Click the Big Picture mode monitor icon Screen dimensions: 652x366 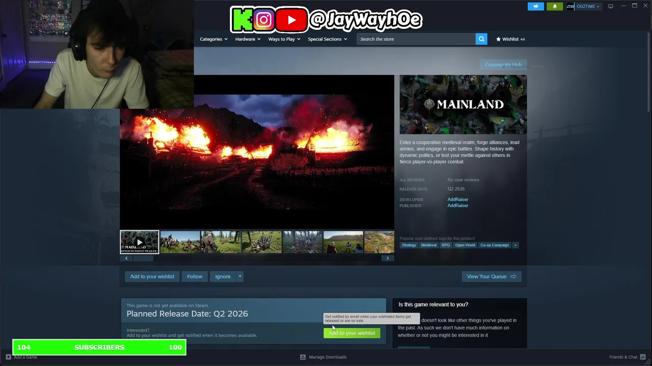pos(610,6)
